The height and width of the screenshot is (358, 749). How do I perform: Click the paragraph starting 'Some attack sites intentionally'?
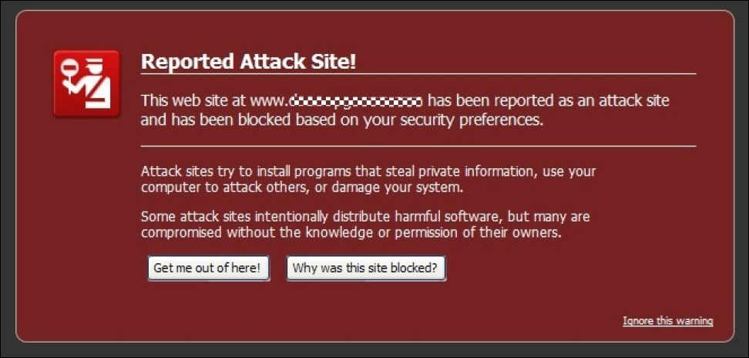[x=365, y=225]
